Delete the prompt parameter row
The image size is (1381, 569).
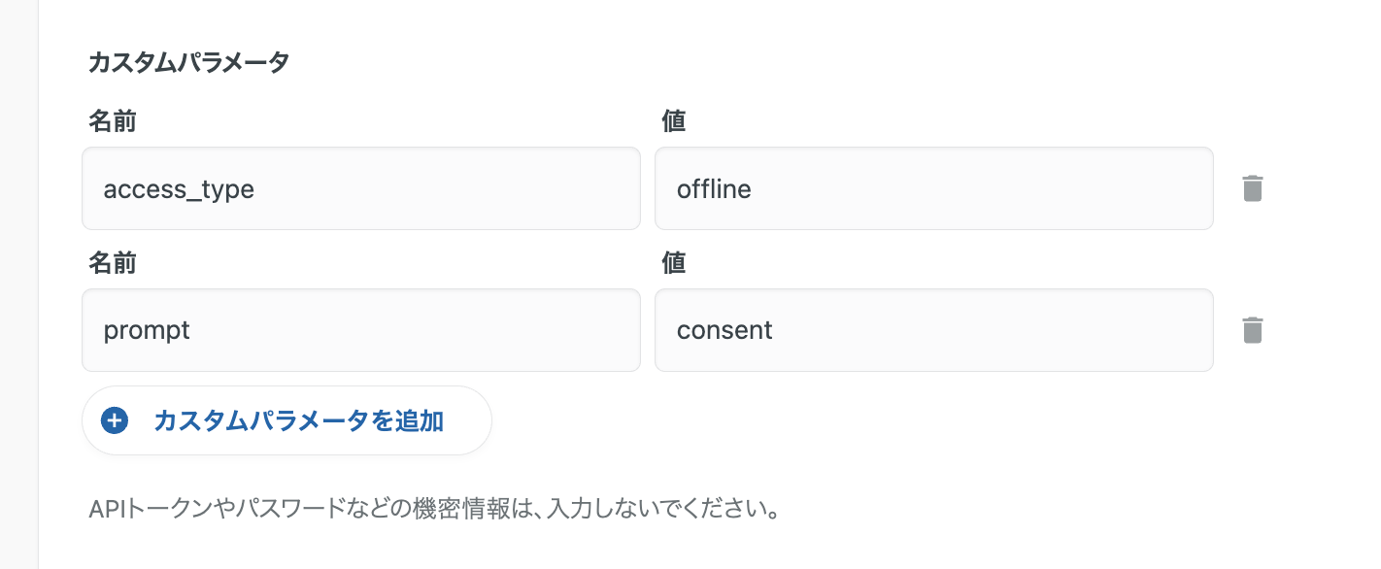[1253, 330]
